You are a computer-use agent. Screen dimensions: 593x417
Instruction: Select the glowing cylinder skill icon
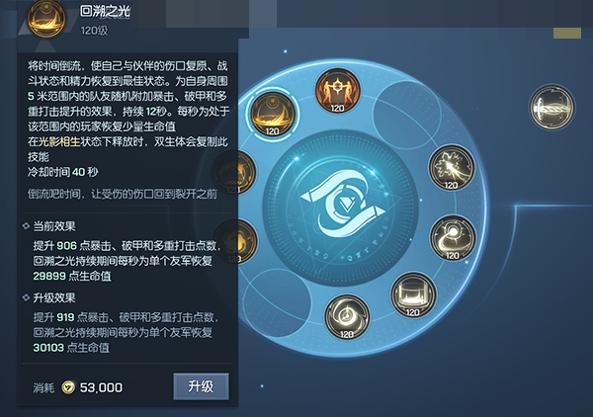click(413, 294)
